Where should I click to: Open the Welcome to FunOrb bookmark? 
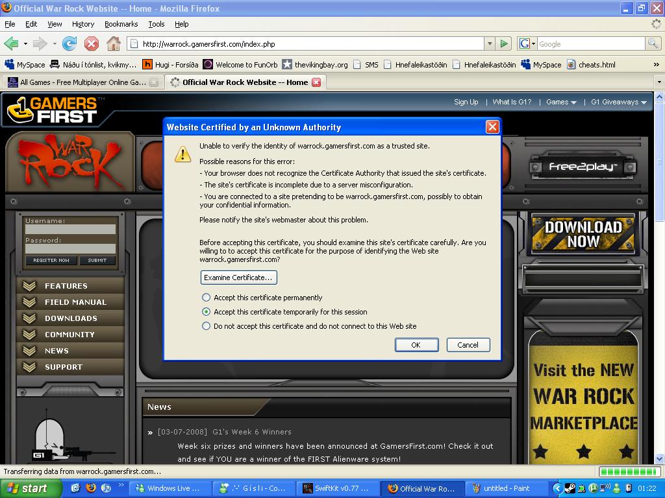240,65
